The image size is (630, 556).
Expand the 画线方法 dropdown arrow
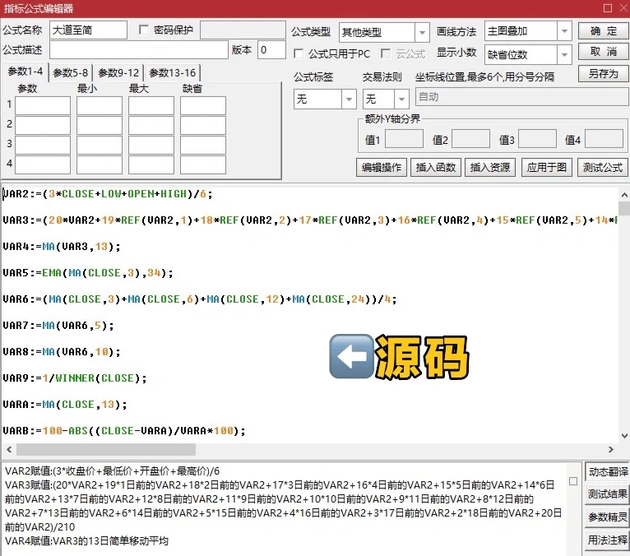[564, 31]
